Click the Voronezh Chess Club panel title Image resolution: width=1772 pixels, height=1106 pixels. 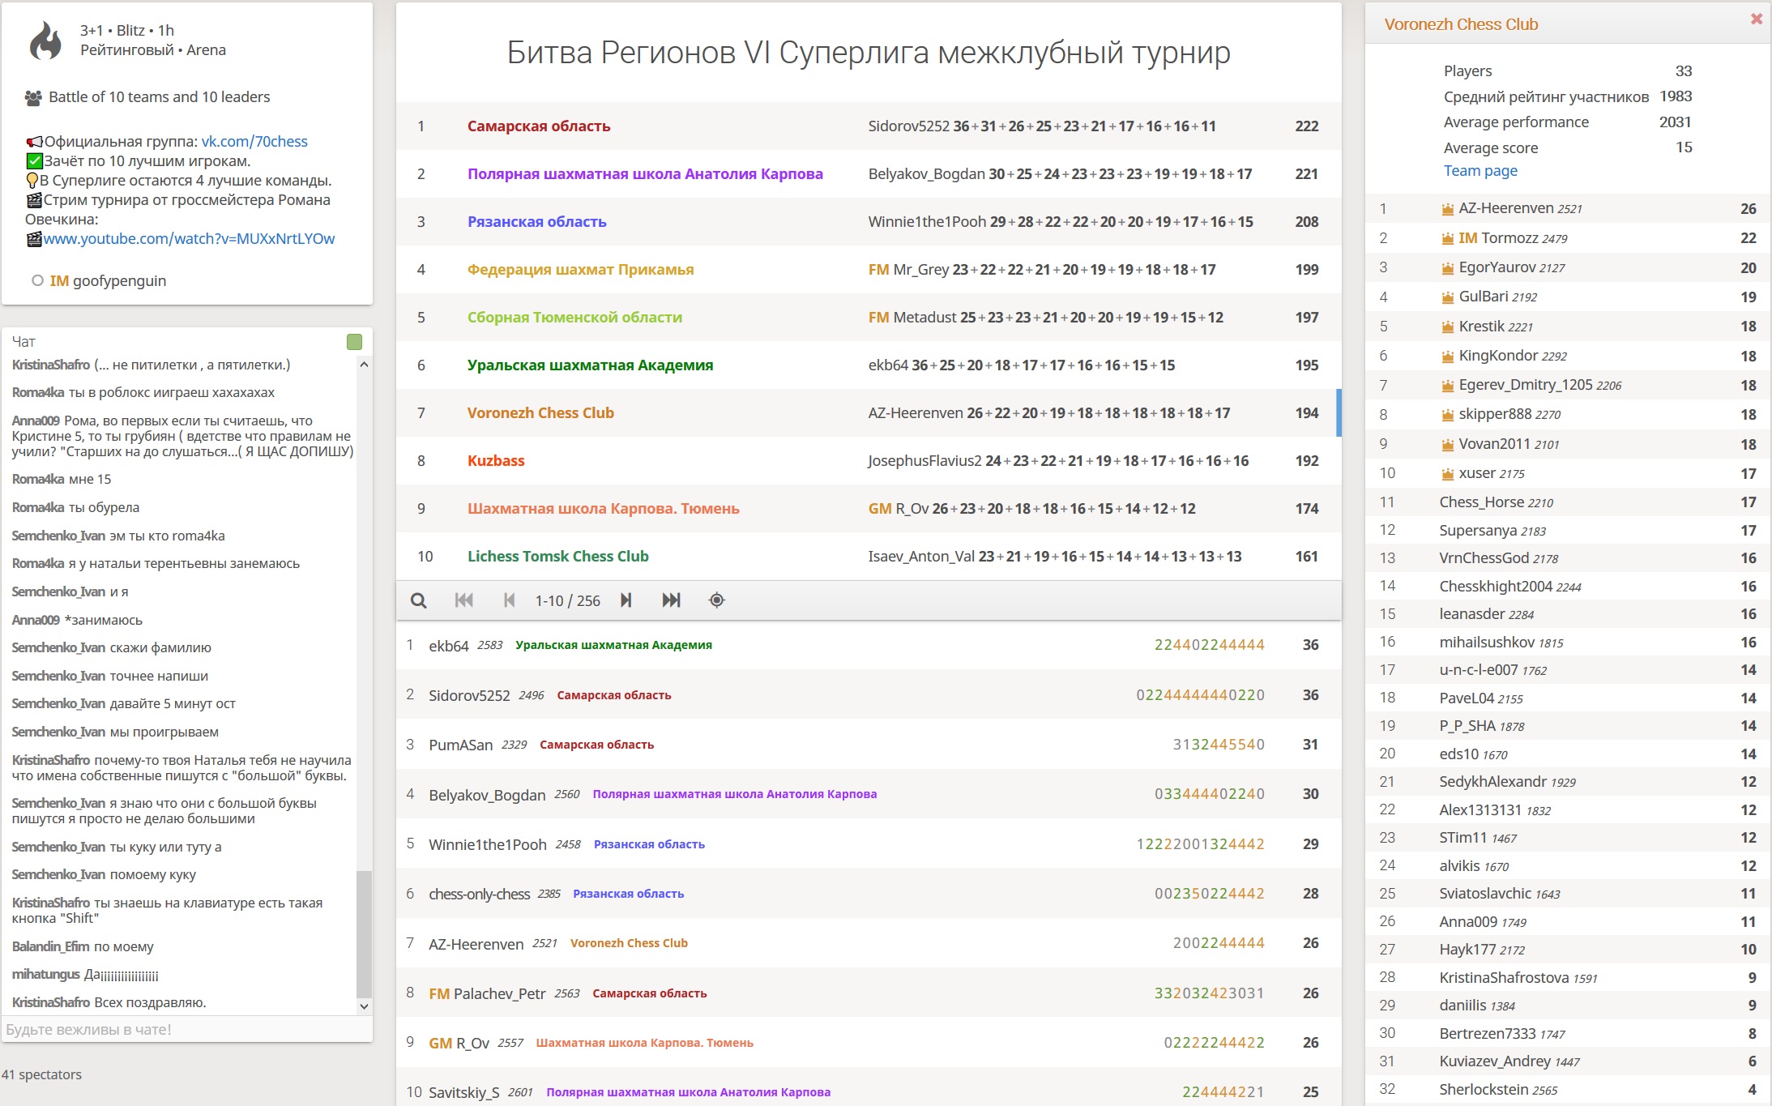(1461, 24)
